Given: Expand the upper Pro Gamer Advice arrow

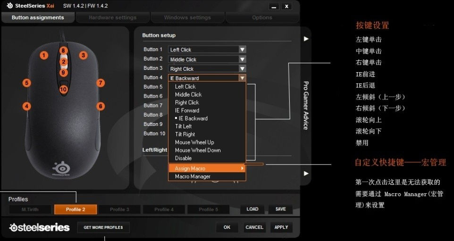Looking at the screenshot, I should [x=306, y=39].
